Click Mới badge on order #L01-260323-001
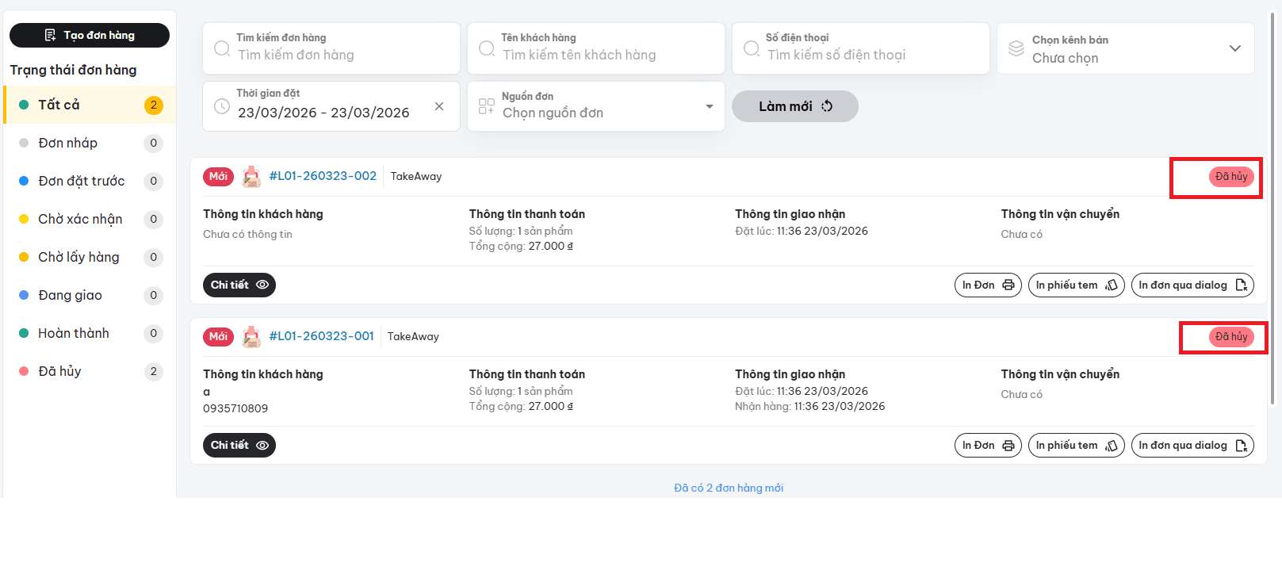 (218, 336)
